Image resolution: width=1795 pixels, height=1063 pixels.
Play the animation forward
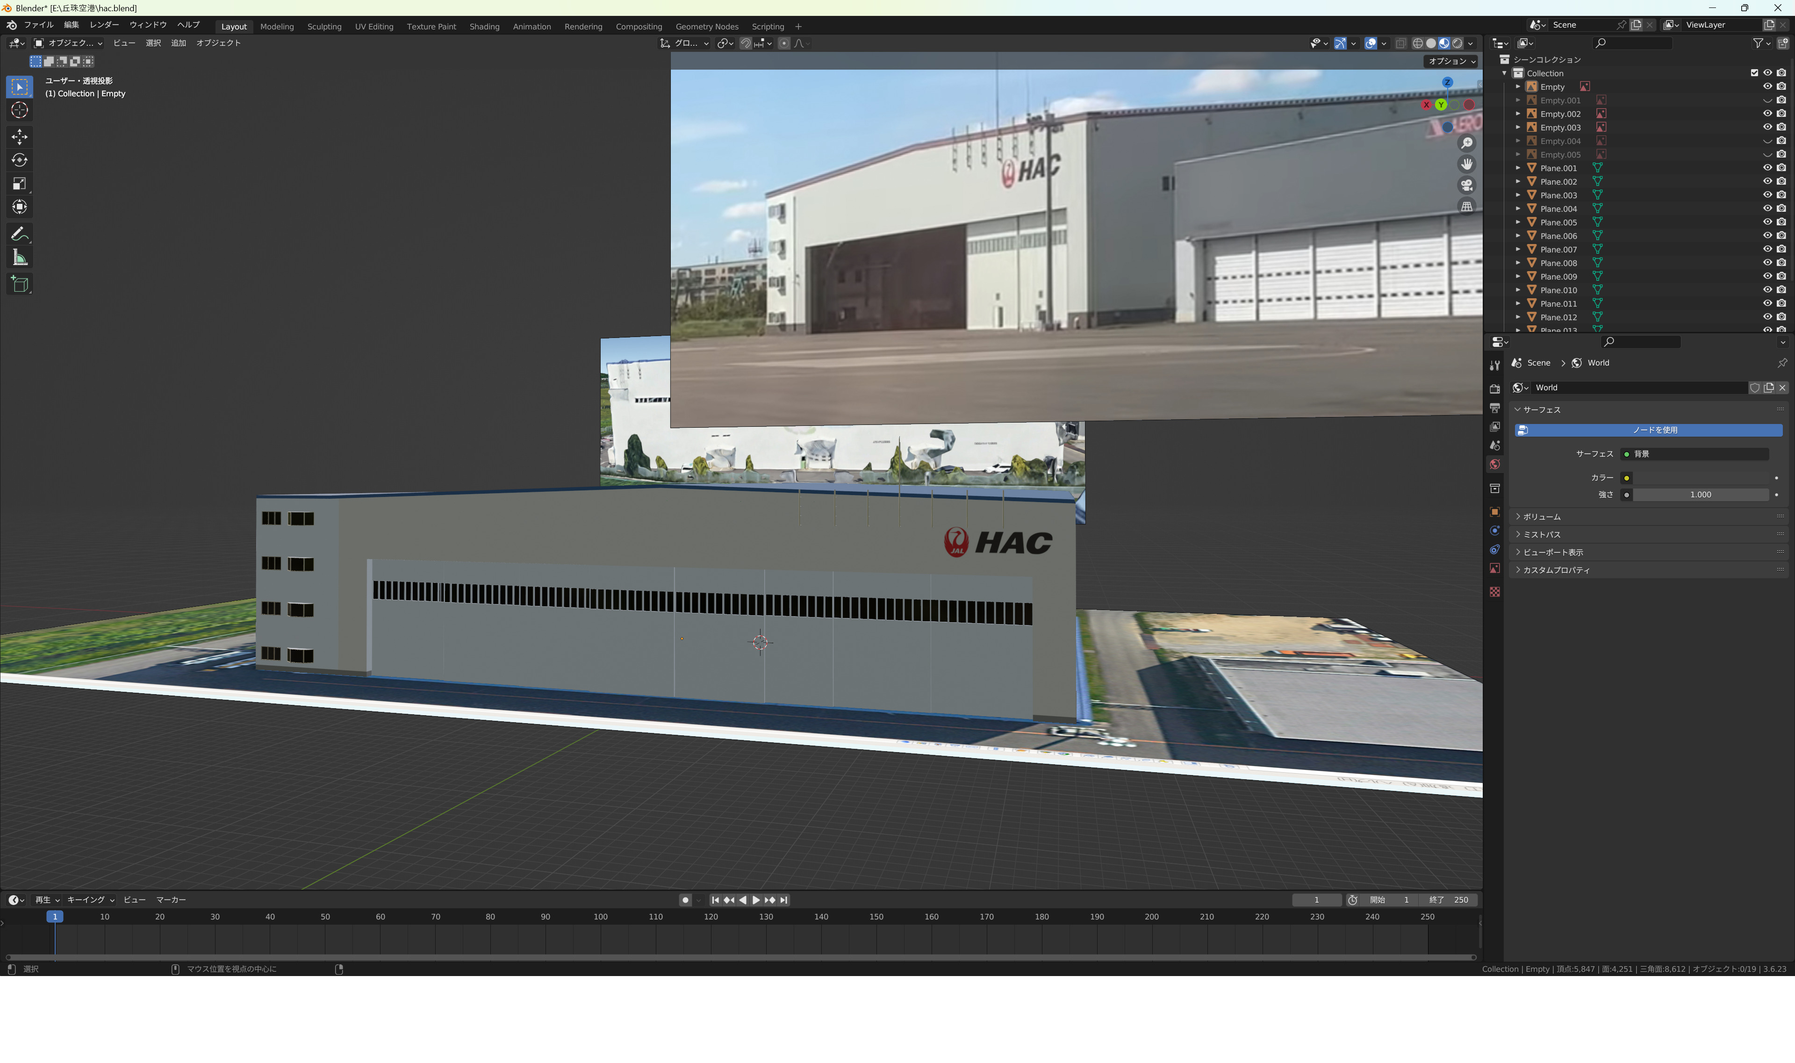756,900
